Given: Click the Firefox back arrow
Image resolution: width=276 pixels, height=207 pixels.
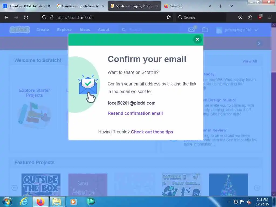Looking at the screenshot, I should 6,18.
